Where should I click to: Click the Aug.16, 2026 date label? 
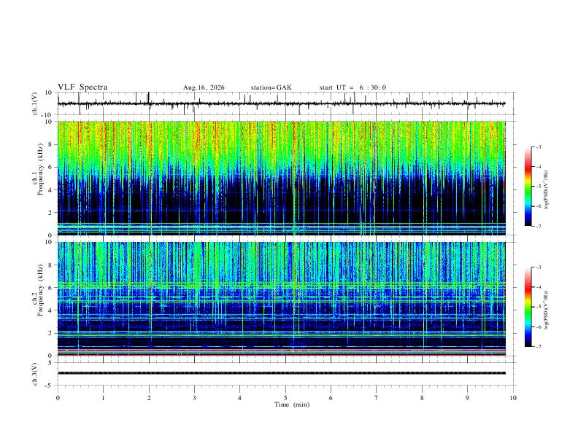(204, 87)
